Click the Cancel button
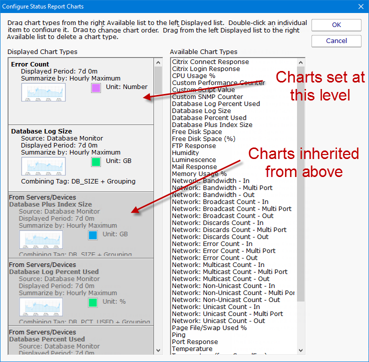 pos(336,41)
